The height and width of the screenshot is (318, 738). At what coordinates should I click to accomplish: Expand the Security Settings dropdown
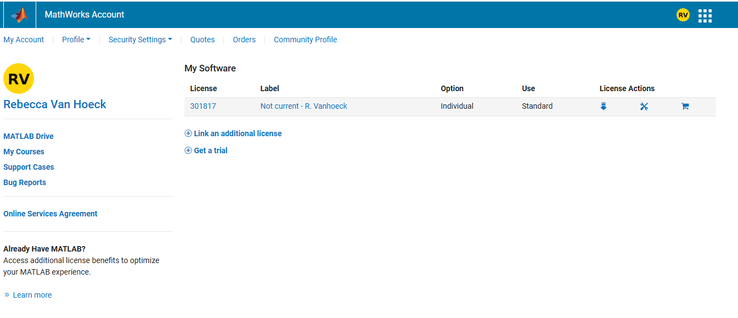pos(140,40)
